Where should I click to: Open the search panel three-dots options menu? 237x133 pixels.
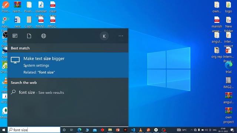[x=121, y=36]
